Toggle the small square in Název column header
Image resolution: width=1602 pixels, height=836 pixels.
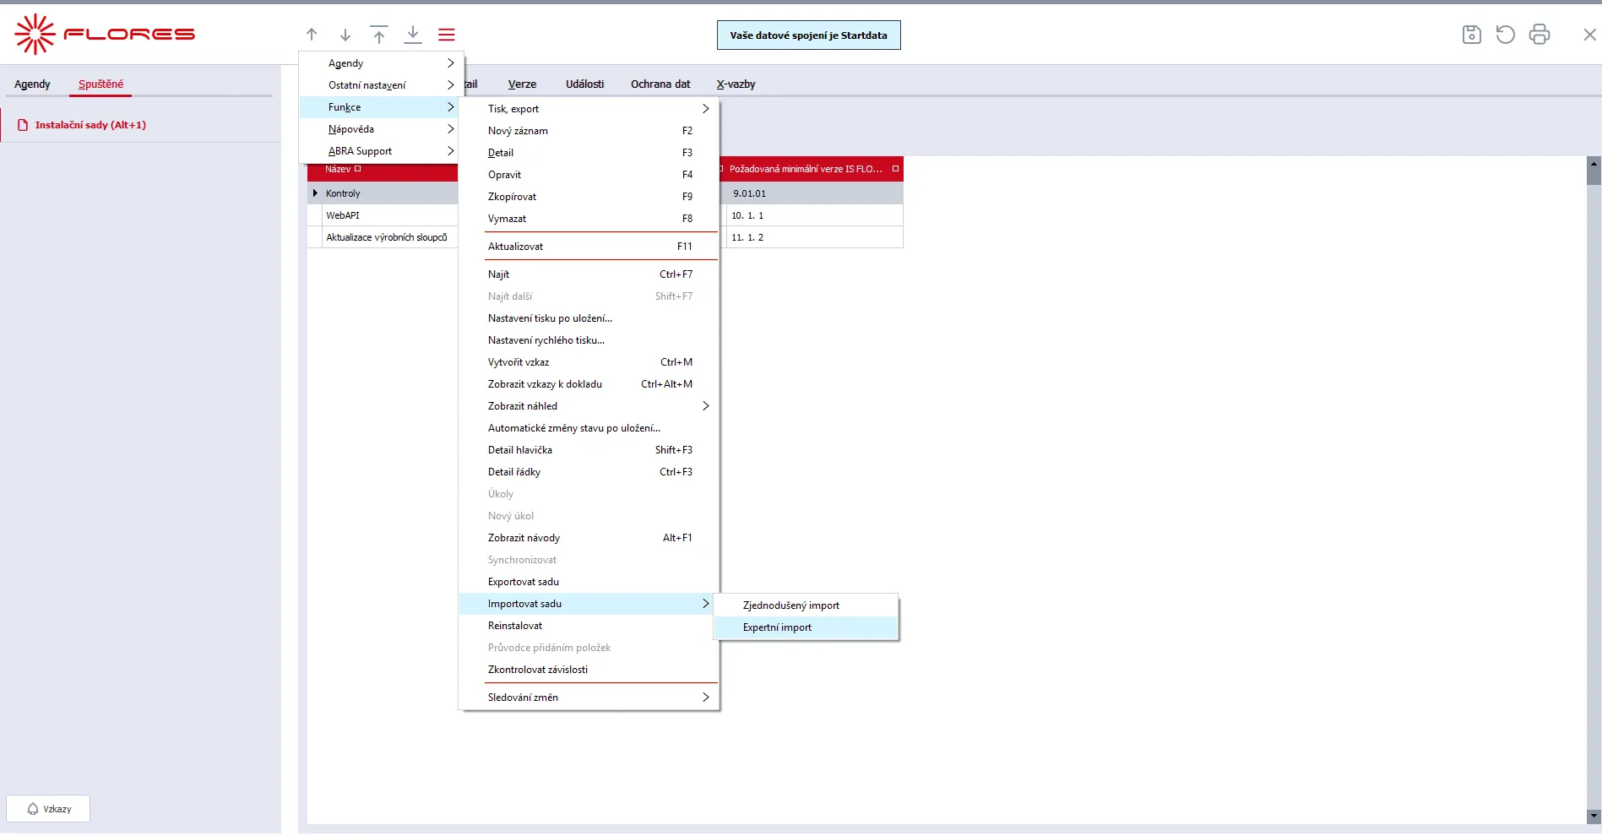point(358,169)
